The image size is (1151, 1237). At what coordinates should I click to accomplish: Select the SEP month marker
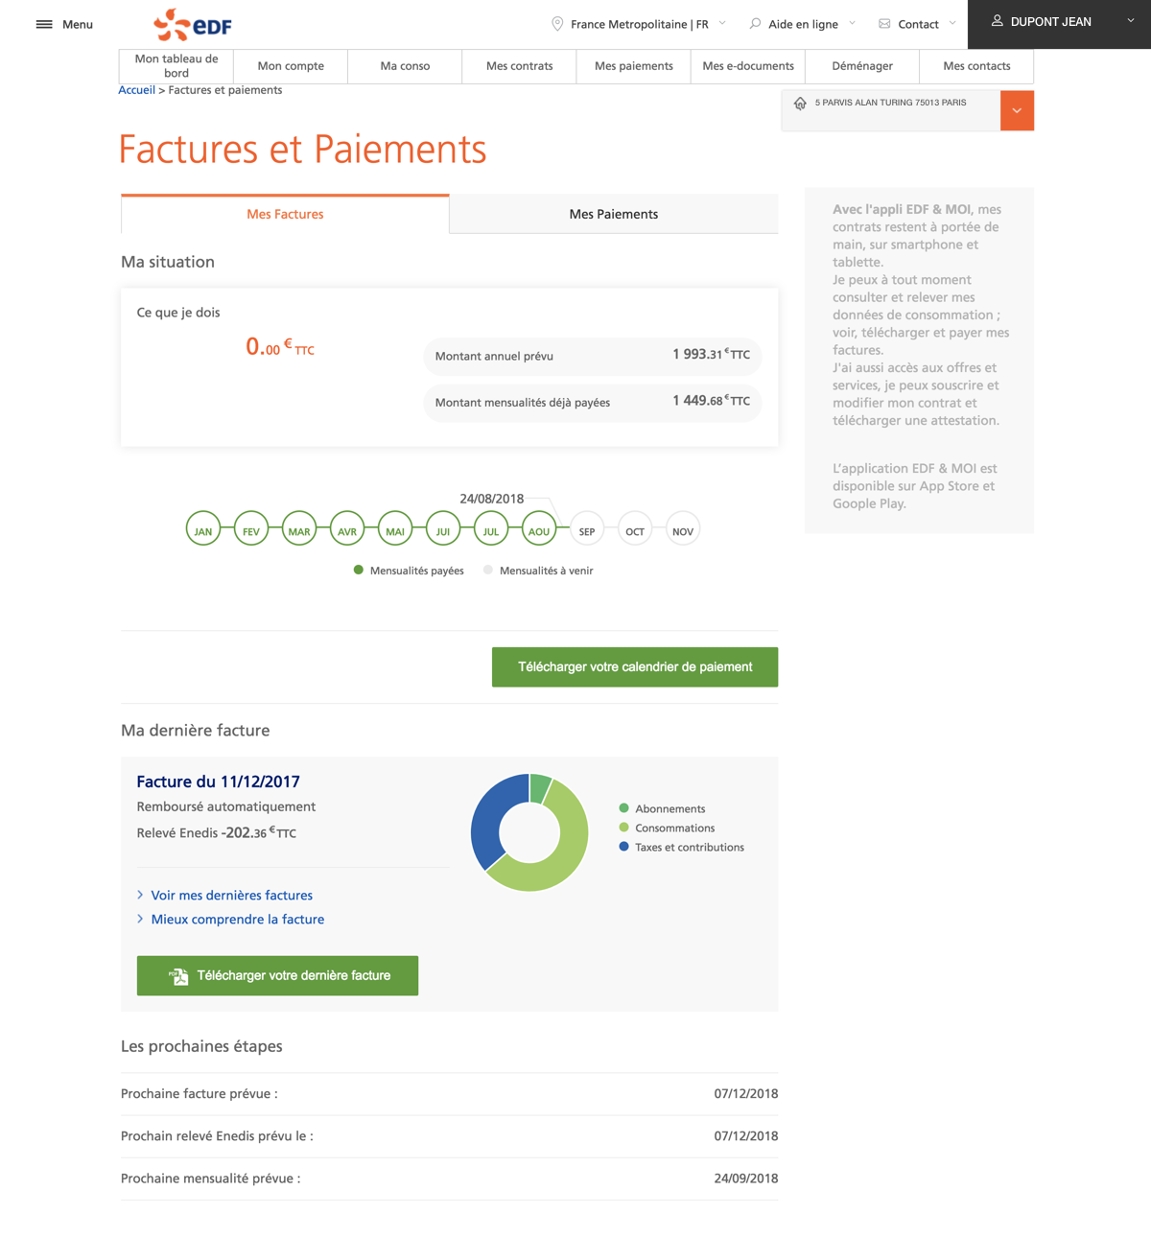click(587, 530)
